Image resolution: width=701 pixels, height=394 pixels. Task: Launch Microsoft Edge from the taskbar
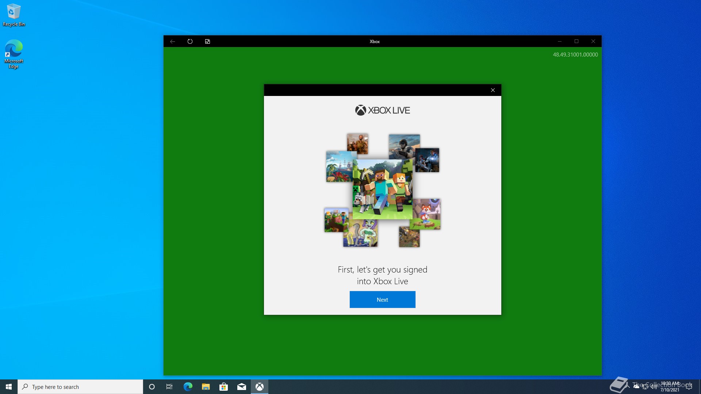click(x=188, y=387)
